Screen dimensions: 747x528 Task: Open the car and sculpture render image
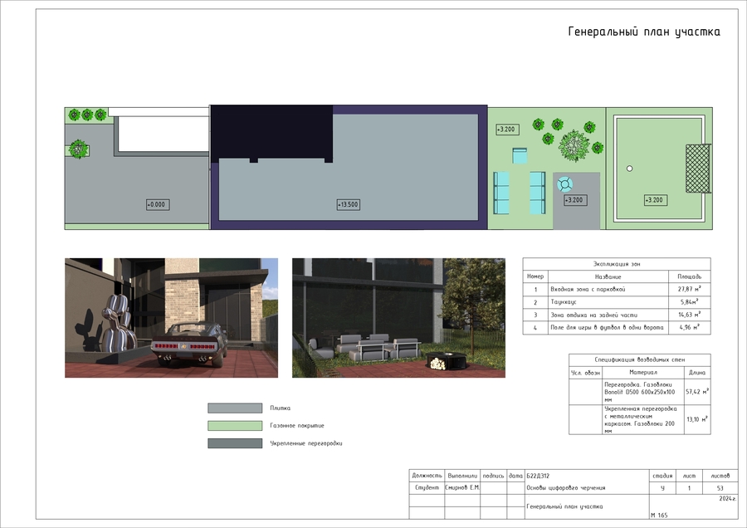pyautogui.click(x=172, y=318)
